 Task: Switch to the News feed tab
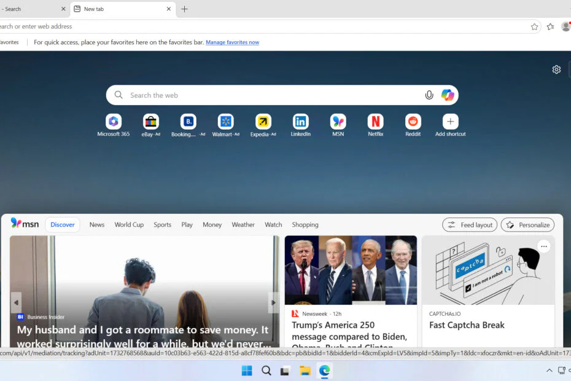pos(97,224)
